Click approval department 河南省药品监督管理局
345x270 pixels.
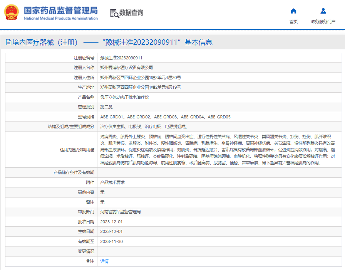tap(120, 212)
